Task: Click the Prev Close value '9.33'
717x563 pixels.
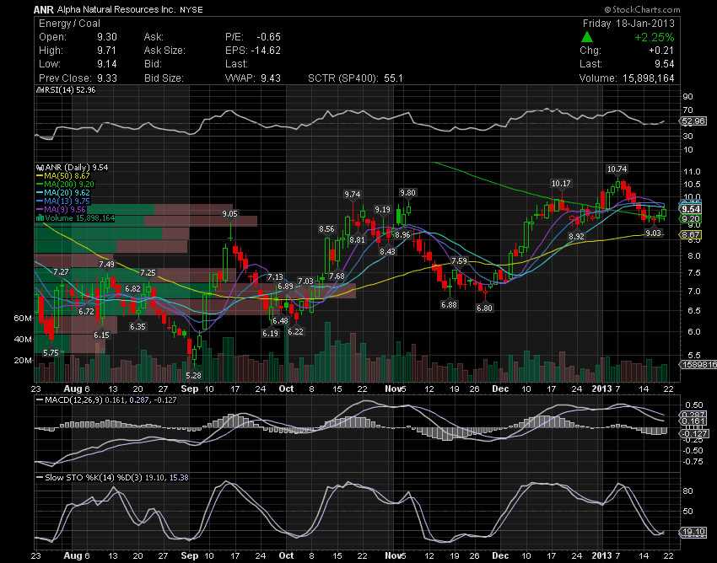Action: [107, 78]
